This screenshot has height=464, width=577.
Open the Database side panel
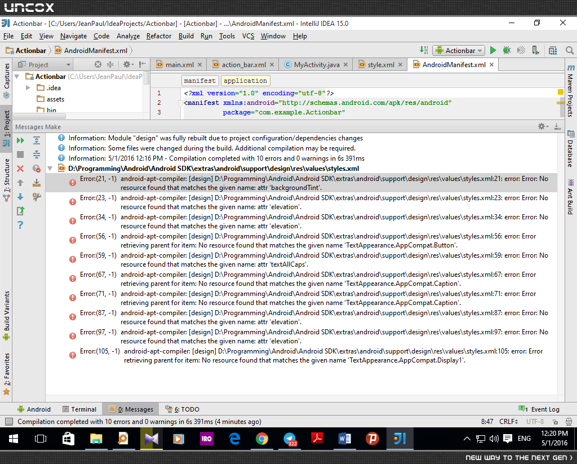point(570,149)
